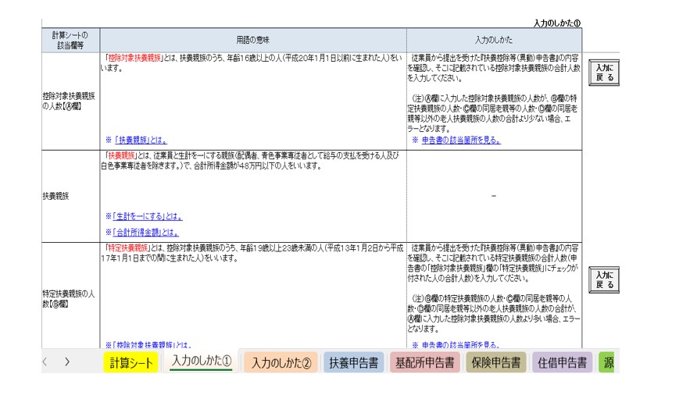Go to the 基配所申告書 sheet tab
Image resolution: width=697 pixels, height=420 pixels.
pyautogui.click(x=424, y=363)
